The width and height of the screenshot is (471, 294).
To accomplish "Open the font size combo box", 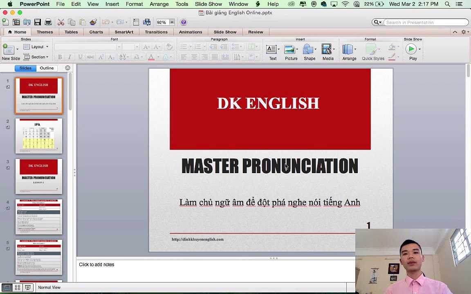I will pos(131,47).
